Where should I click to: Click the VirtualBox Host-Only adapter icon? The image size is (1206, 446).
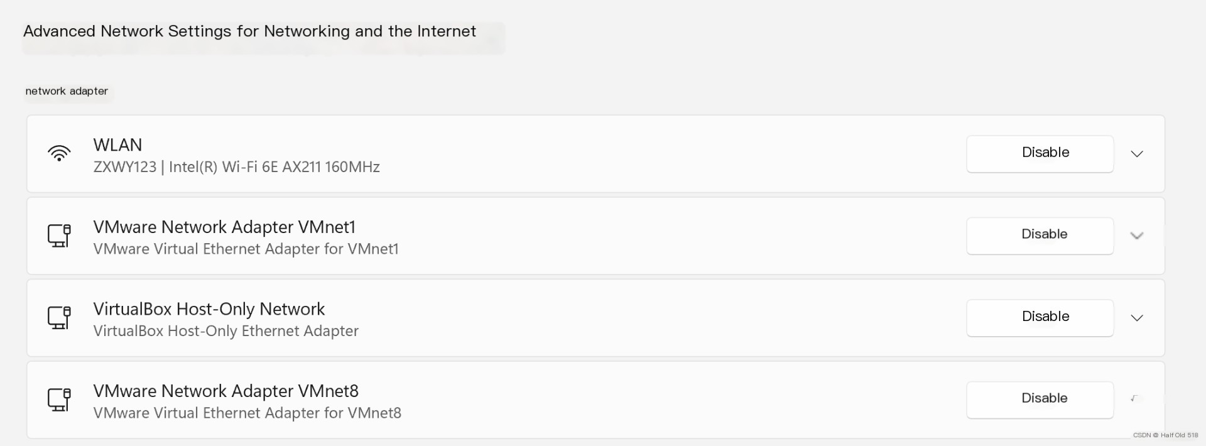click(59, 318)
